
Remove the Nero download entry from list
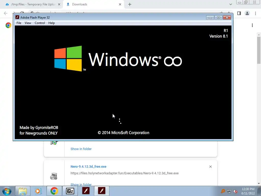click(x=210, y=167)
